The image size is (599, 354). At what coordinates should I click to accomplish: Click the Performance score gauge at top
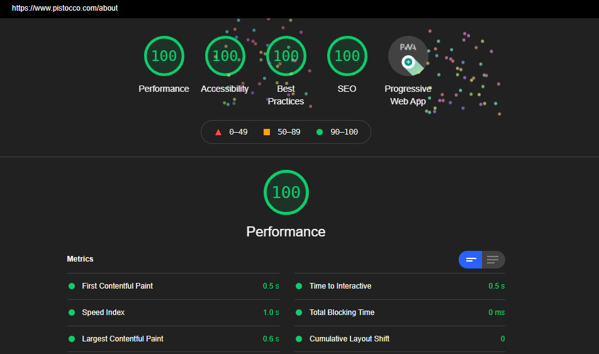[x=164, y=56]
